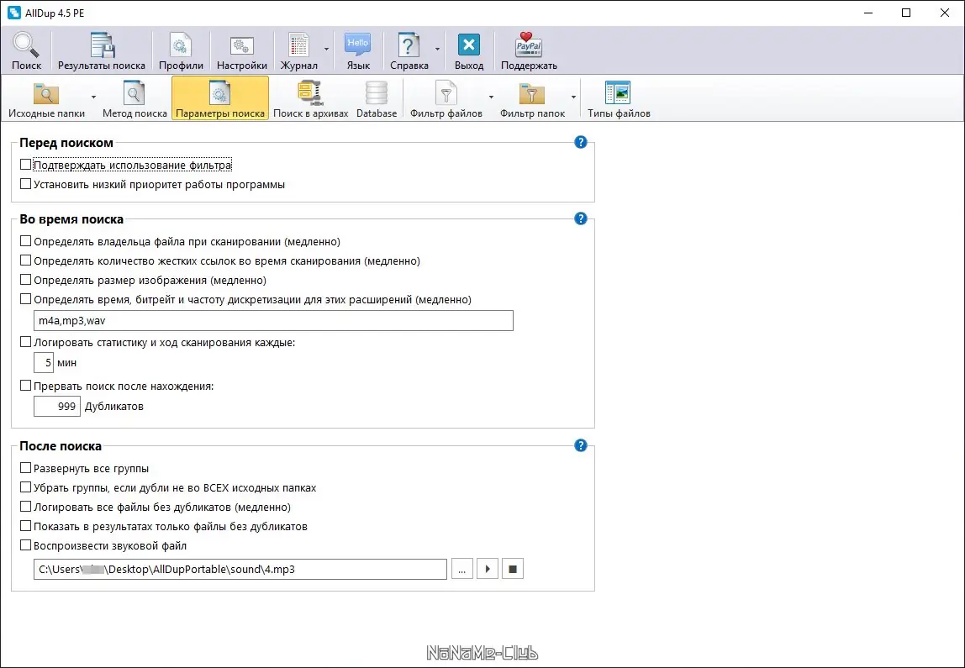The height and width of the screenshot is (668, 965).
Task: Enable Подтверждать использование фильтра
Action: click(x=25, y=165)
